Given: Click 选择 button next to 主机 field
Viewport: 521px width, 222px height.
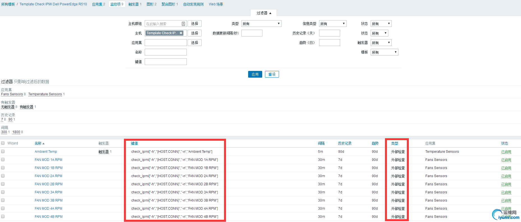Looking at the screenshot, I should 195,33.
